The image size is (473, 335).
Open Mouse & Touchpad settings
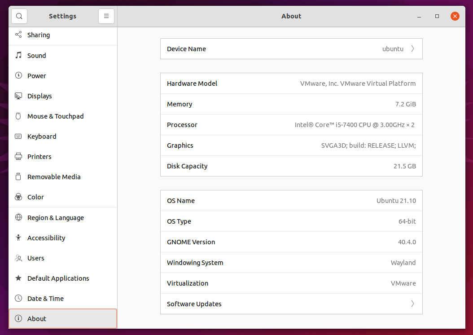[x=55, y=116]
